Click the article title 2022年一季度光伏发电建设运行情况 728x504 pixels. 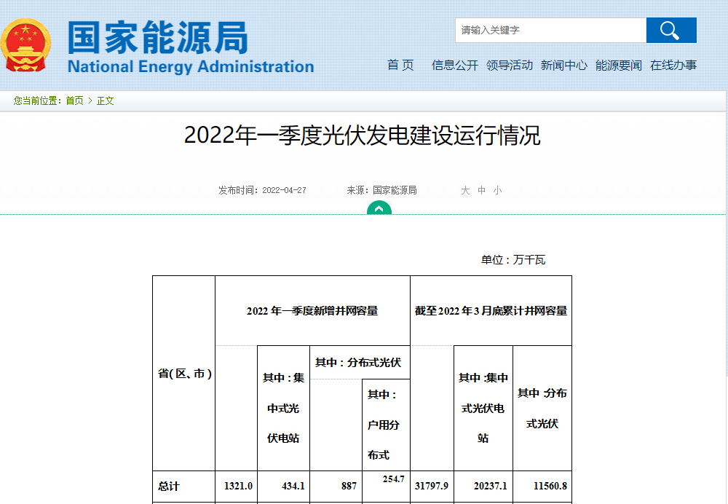(362, 135)
